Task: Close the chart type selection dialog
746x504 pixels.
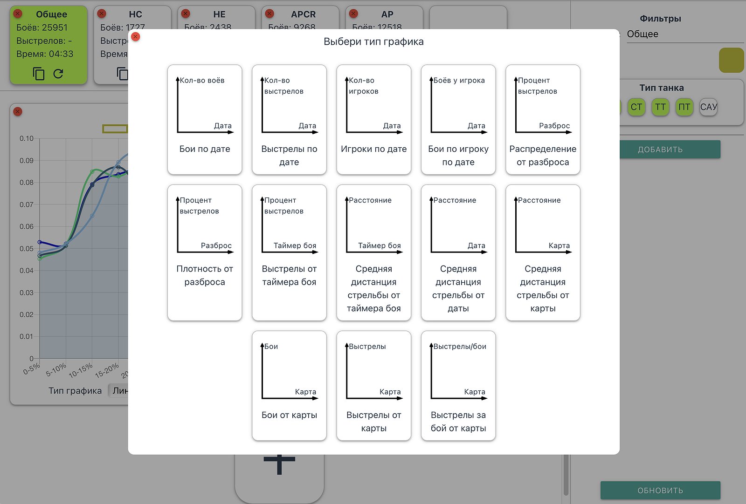Action: click(x=136, y=36)
